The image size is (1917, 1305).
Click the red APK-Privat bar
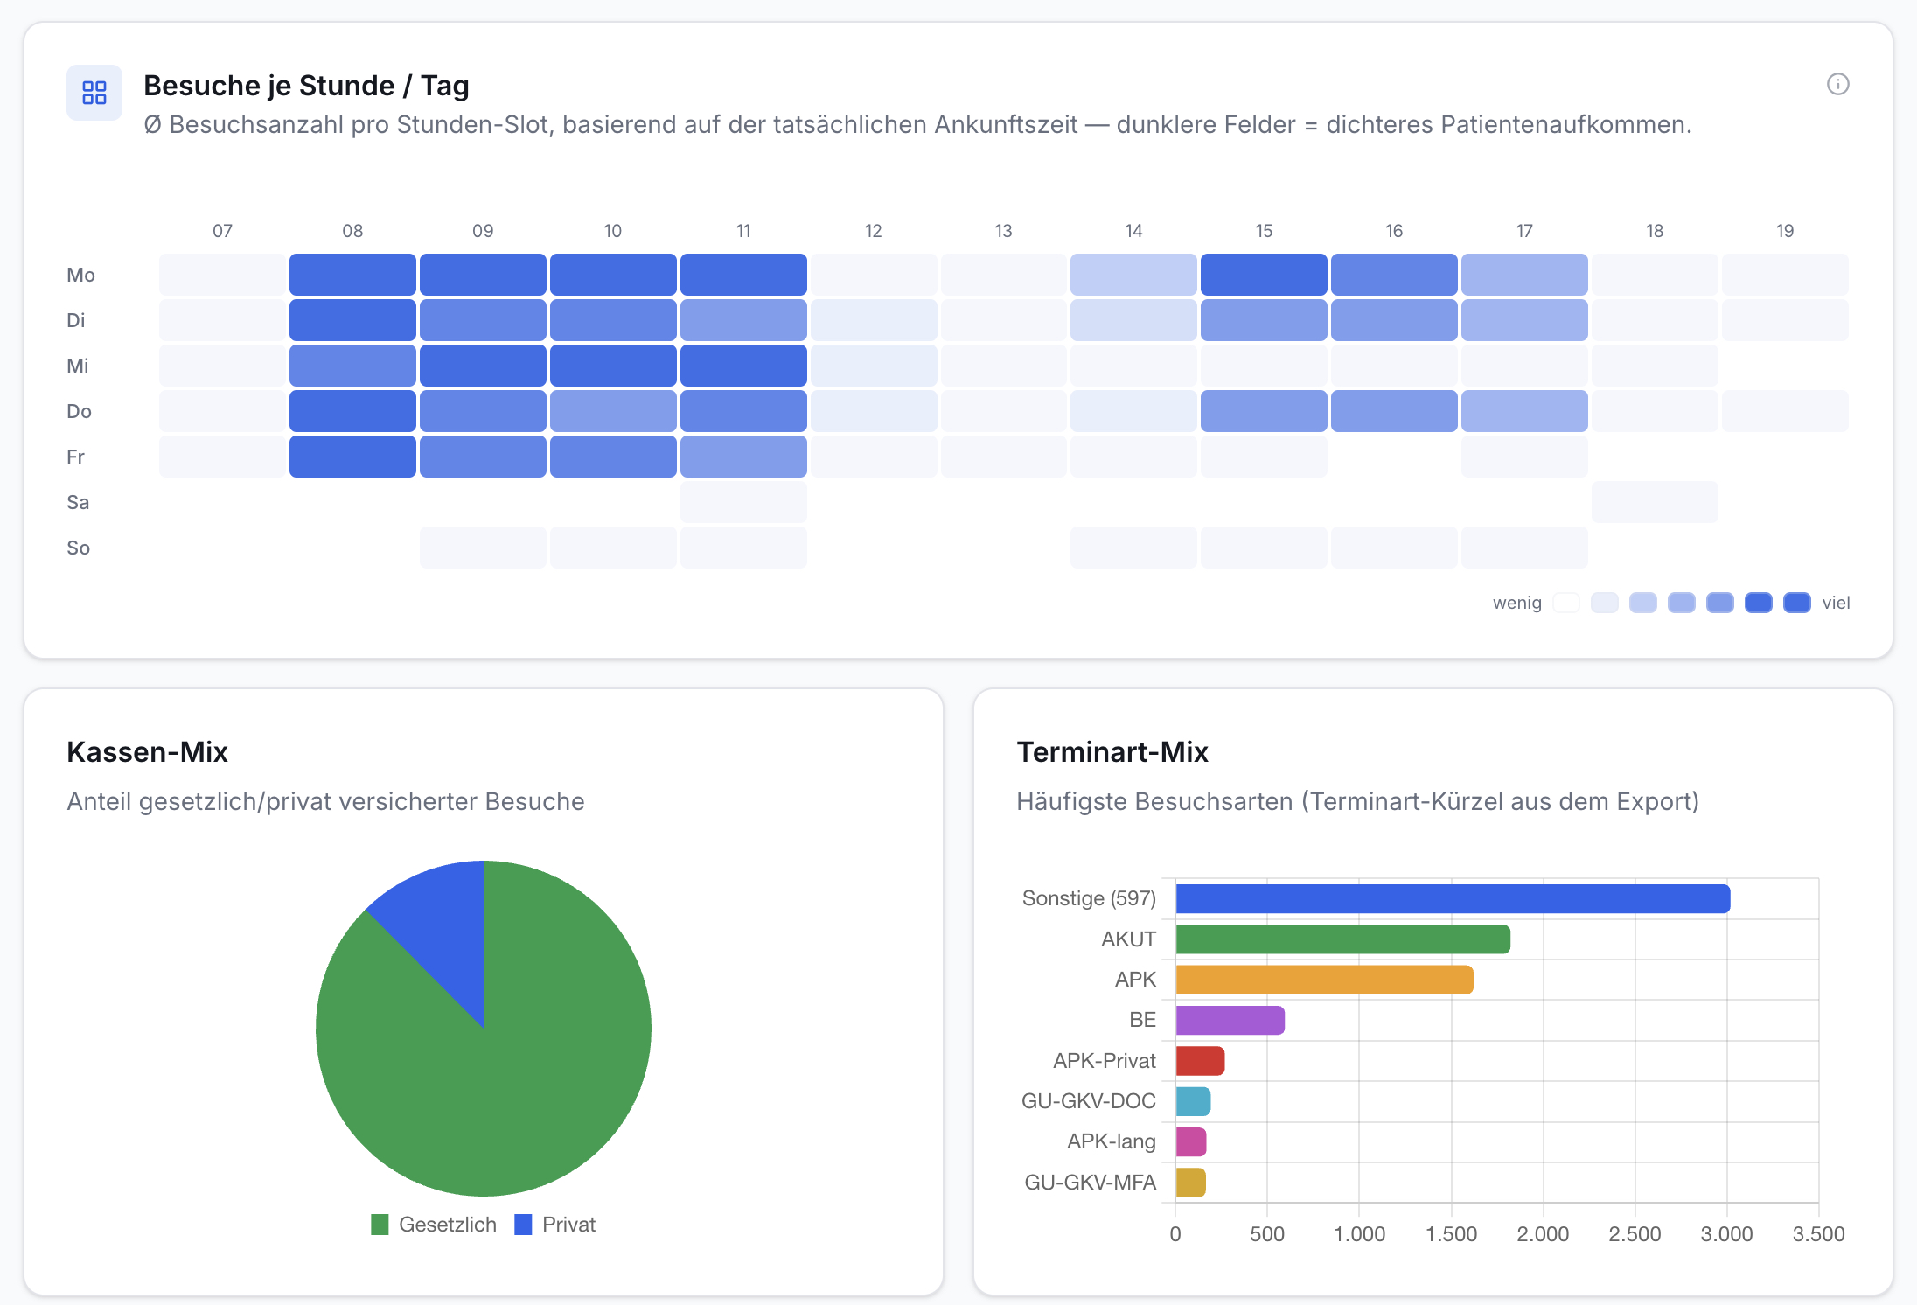(x=1200, y=1061)
